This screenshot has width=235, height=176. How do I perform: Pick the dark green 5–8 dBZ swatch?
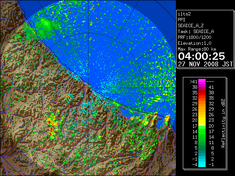(202, 148)
